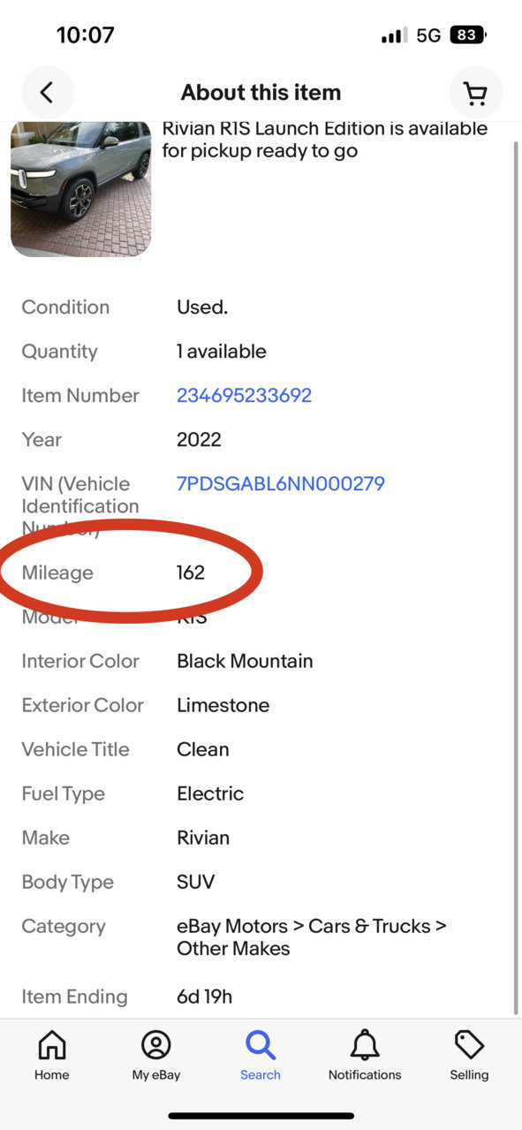Image resolution: width=522 pixels, height=1130 pixels.
Task: Tap the Notifications tab label
Action: pos(365,1075)
